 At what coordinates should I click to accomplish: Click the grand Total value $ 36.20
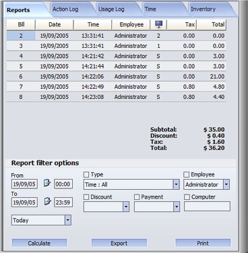click(214, 148)
